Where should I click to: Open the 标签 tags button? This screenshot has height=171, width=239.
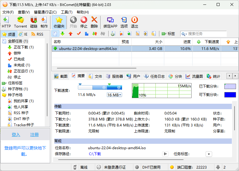(x=168, y=34)
